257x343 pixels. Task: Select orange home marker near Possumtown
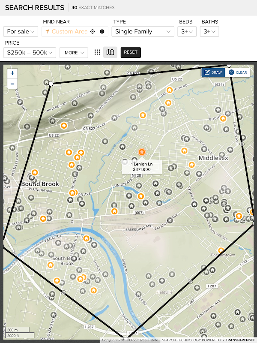pos(221,250)
